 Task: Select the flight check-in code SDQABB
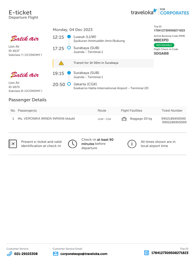[161, 54]
